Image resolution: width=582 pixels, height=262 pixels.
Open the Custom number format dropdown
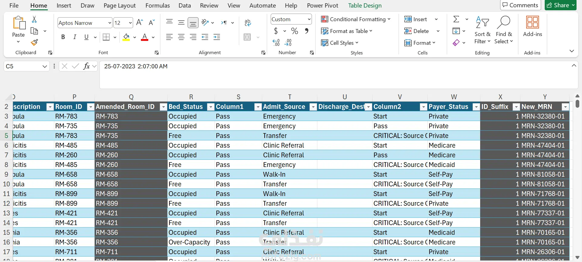pyautogui.click(x=309, y=19)
